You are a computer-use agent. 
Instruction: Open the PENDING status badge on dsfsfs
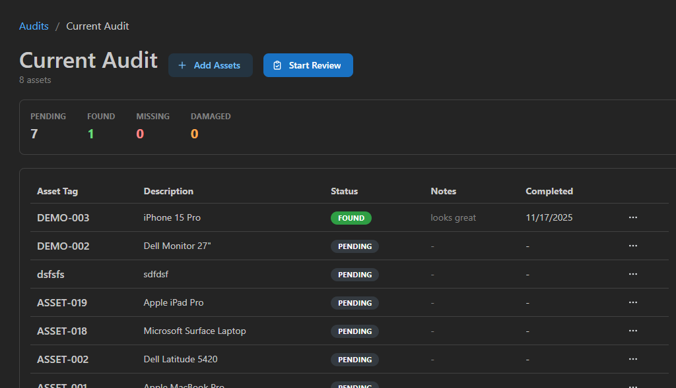(x=355, y=274)
